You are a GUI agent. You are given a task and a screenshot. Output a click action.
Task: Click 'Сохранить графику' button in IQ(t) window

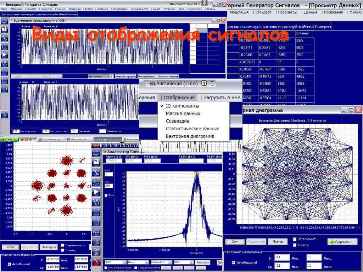(125, 76)
